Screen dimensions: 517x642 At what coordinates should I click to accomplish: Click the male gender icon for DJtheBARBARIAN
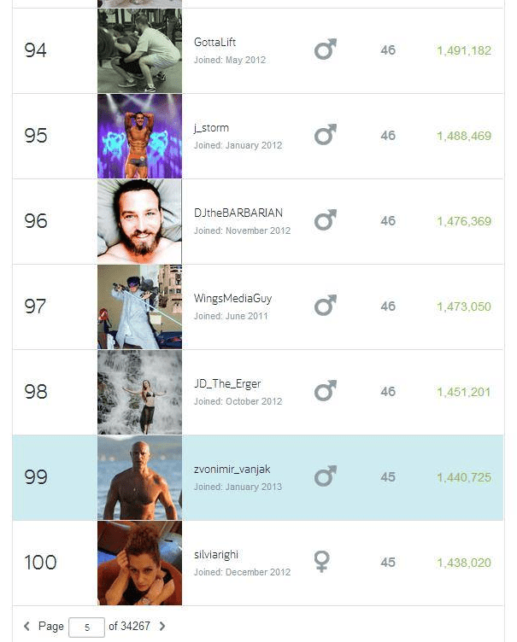click(325, 221)
